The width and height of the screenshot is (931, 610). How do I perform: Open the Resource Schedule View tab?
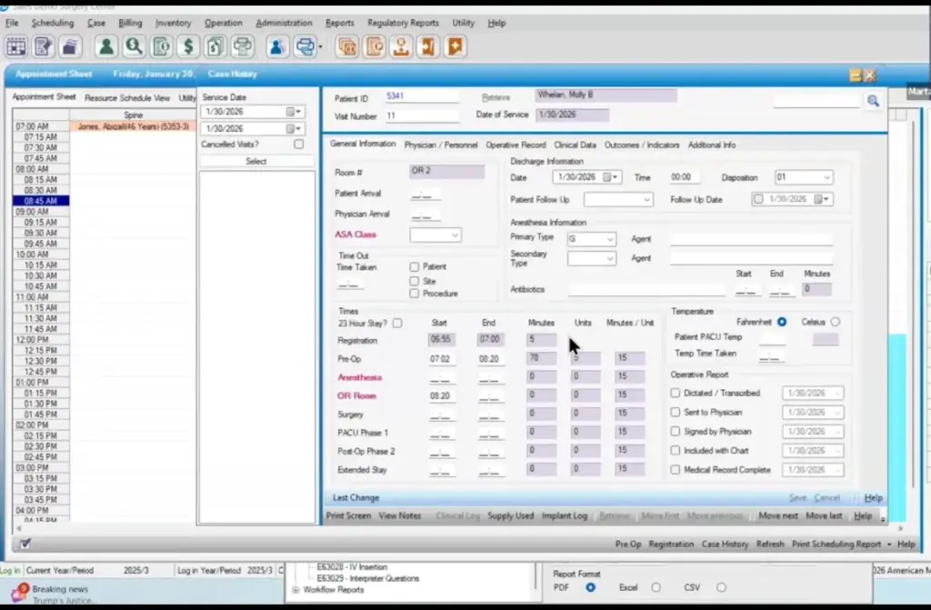(x=127, y=98)
